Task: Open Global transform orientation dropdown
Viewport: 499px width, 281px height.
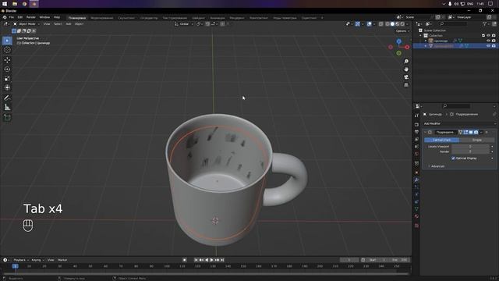Action: point(184,24)
